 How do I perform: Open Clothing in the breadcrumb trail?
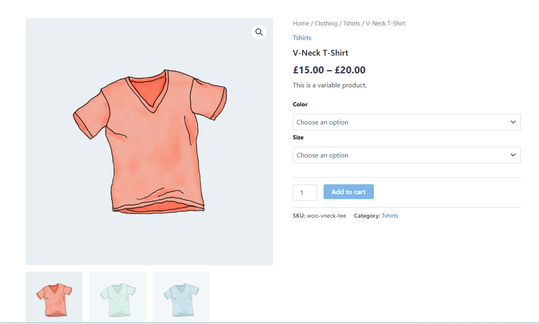tap(326, 23)
